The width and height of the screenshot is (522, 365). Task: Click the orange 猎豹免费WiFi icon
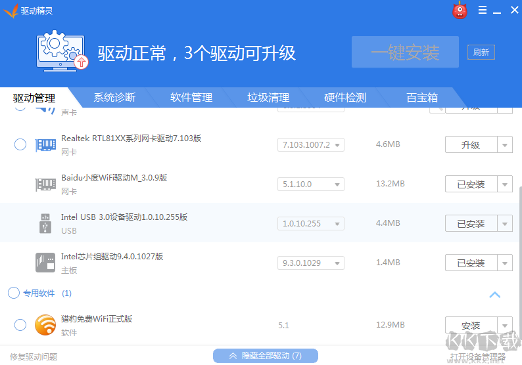[45, 325]
